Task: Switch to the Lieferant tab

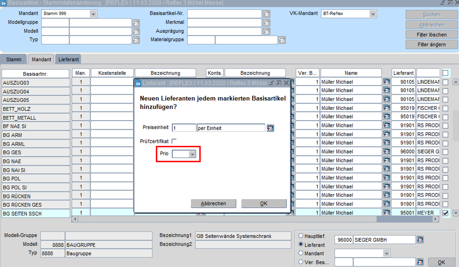Action: coord(69,59)
